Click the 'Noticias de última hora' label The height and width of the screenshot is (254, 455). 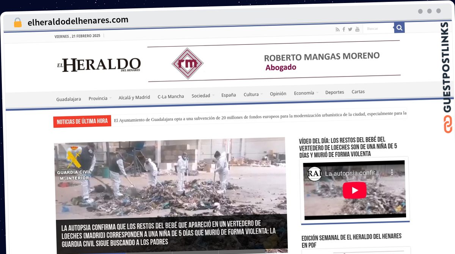point(82,121)
